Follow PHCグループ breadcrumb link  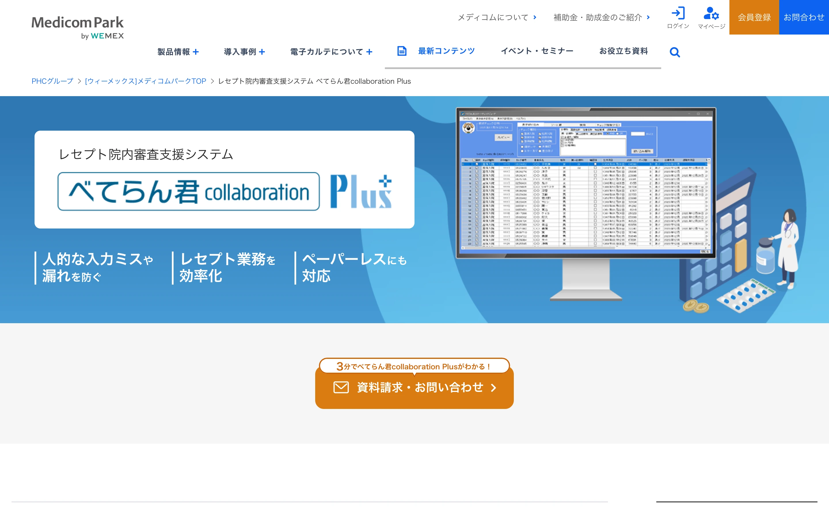click(x=52, y=81)
